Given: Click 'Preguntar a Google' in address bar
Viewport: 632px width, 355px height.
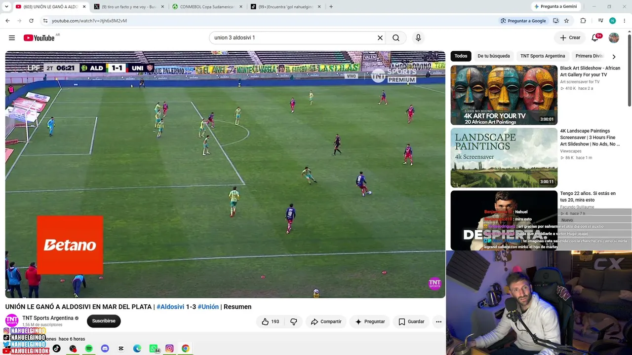Looking at the screenshot, I should (523, 21).
